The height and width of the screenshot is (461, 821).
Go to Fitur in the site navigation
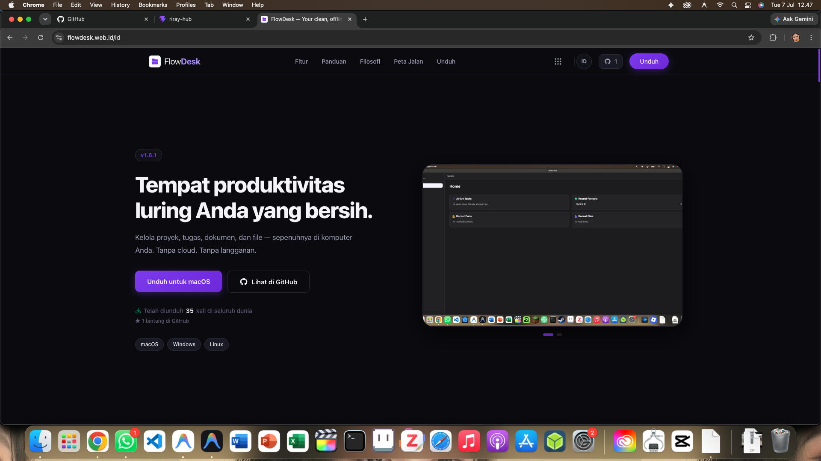(x=301, y=61)
